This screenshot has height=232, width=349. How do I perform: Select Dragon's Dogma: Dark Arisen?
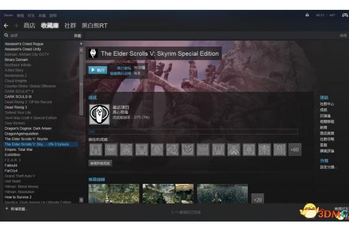tap(28, 128)
